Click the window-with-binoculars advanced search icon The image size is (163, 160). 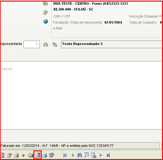click(94, 155)
